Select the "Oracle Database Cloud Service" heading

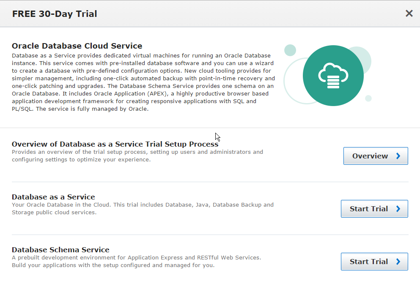[x=77, y=46]
